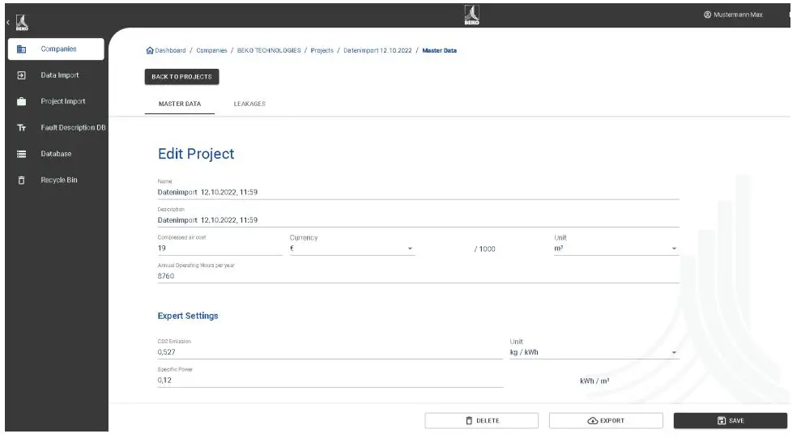Click the 'kWh / m³' label
Viewport: 801px width, 438px height.
coord(594,381)
